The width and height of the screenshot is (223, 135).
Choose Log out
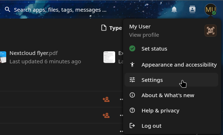tap(171, 126)
